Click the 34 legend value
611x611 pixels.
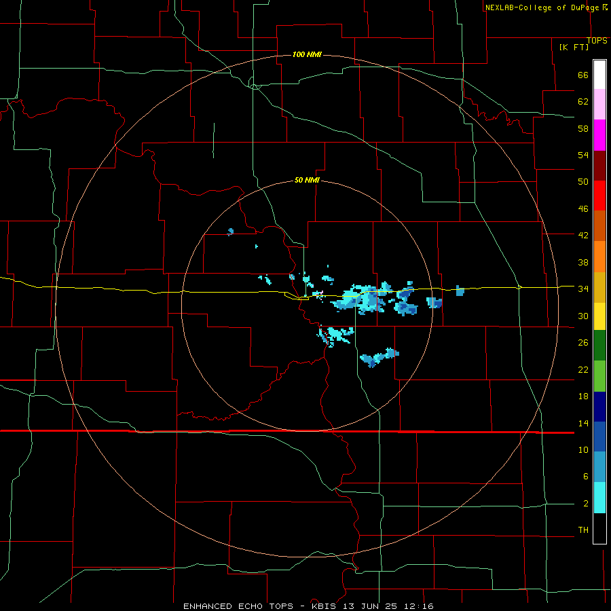pyautogui.click(x=583, y=289)
